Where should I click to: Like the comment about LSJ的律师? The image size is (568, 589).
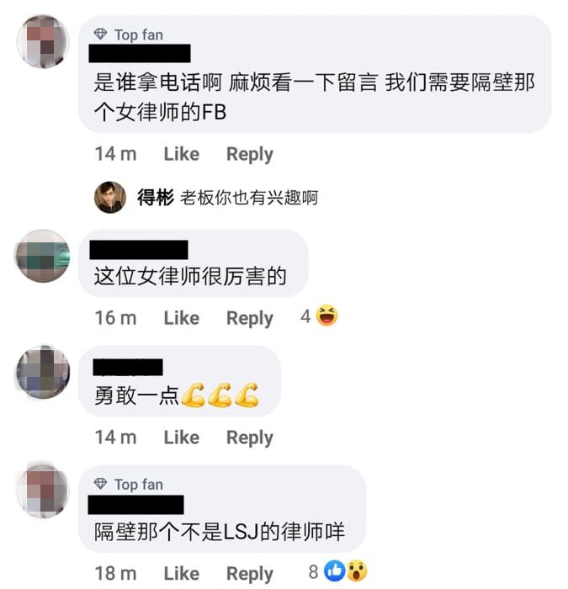tap(182, 574)
